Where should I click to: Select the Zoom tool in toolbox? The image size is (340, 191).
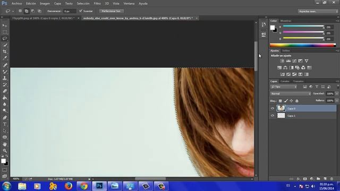[x=5, y=151]
